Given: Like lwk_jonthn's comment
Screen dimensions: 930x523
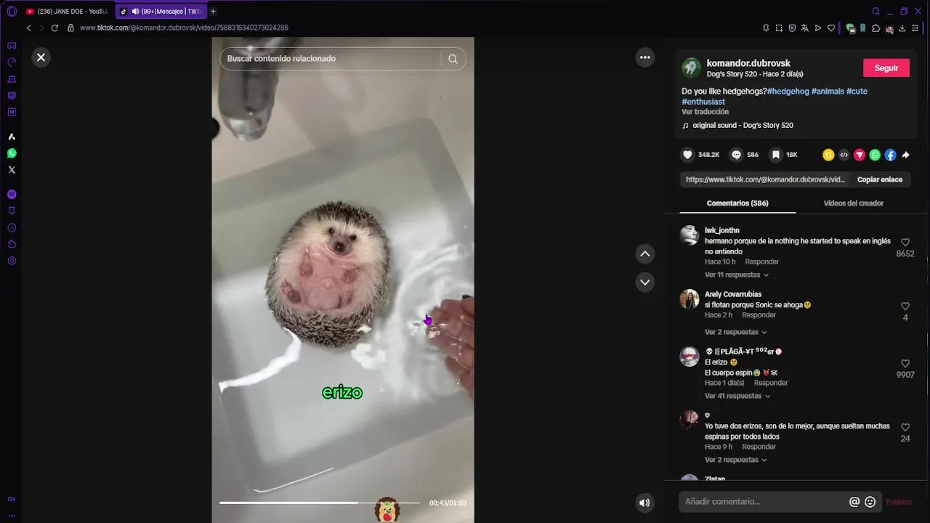Looking at the screenshot, I should point(905,243).
